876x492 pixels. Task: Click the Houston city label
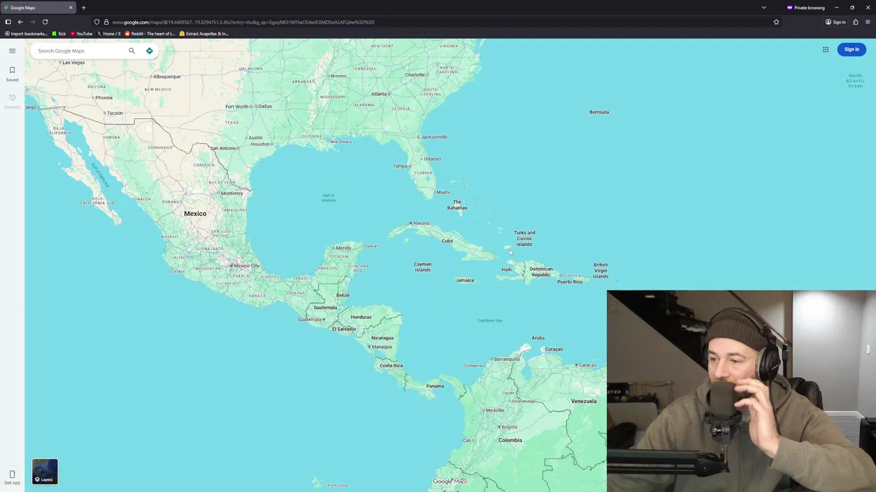click(x=260, y=144)
